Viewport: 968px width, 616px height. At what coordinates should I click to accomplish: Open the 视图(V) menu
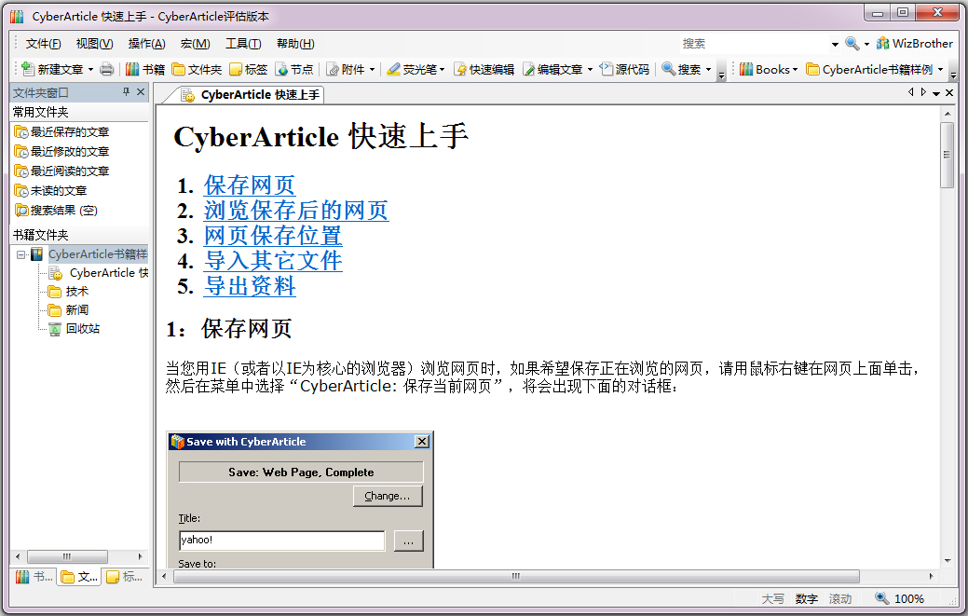[94, 43]
